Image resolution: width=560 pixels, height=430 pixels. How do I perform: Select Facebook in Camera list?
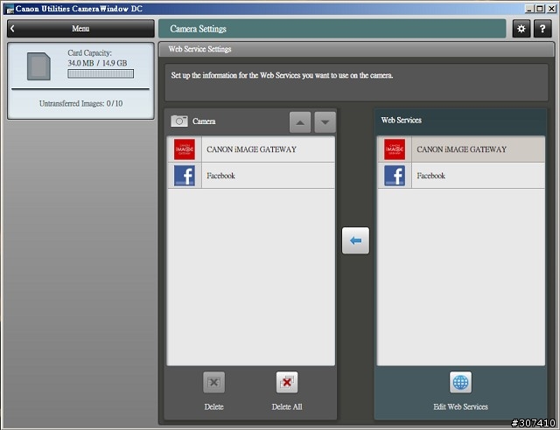251,176
